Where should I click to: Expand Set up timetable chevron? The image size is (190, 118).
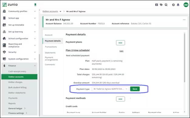[35, 25]
